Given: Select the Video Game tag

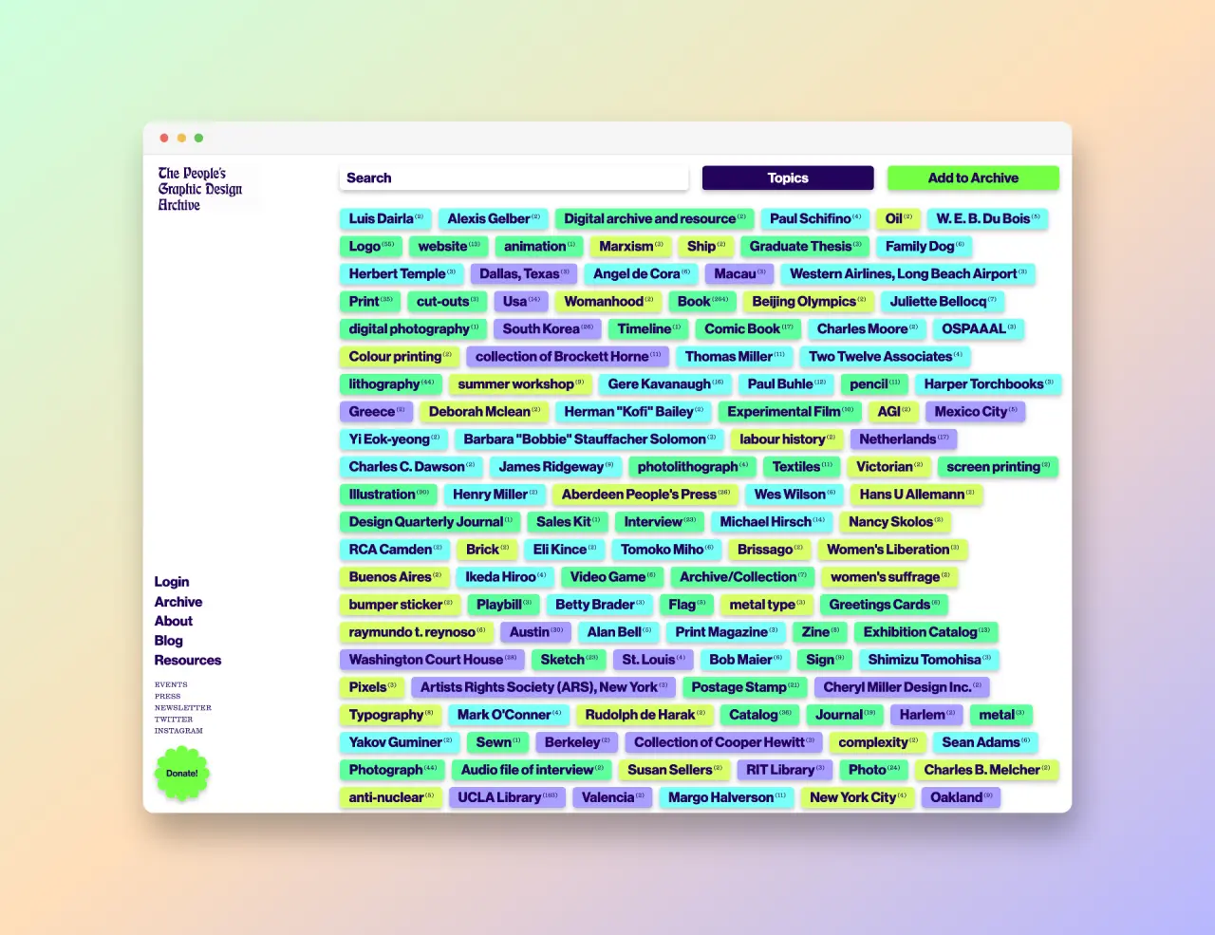Looking at the screenshot, I should point(612,576).
